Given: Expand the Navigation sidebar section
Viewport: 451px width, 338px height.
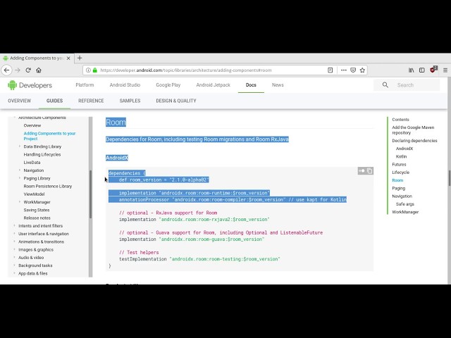Looking at the screenshot, I should [x=20, y=170].
